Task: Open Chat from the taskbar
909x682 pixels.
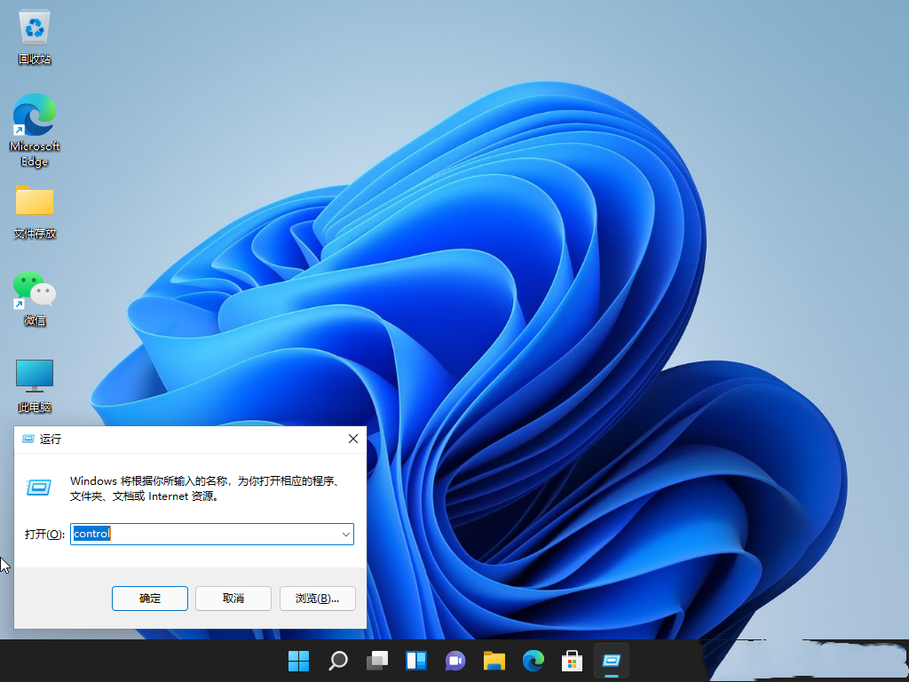Action: tap(454, 661)
